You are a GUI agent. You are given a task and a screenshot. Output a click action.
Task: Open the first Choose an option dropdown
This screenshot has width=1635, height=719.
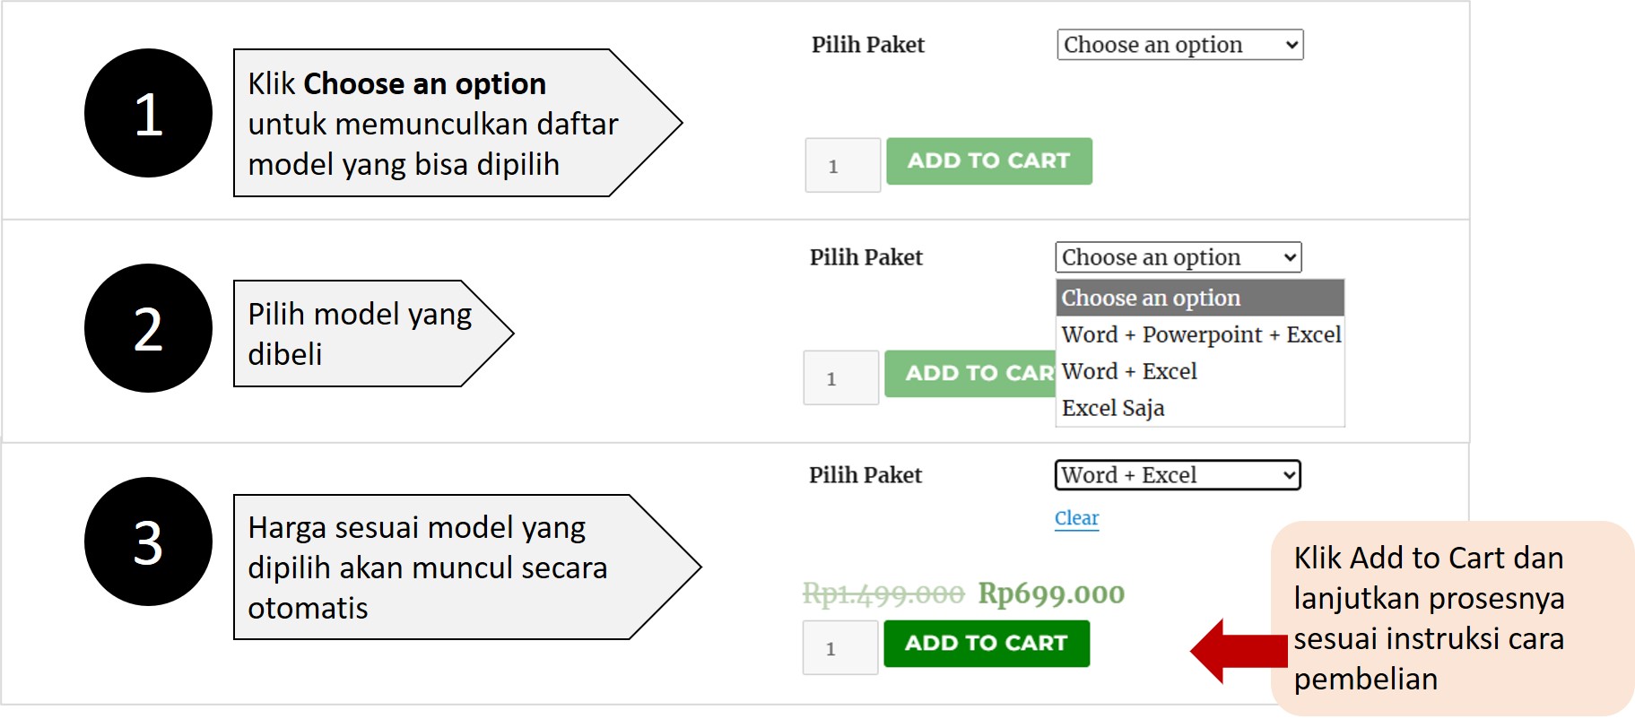click(1179, 44)
